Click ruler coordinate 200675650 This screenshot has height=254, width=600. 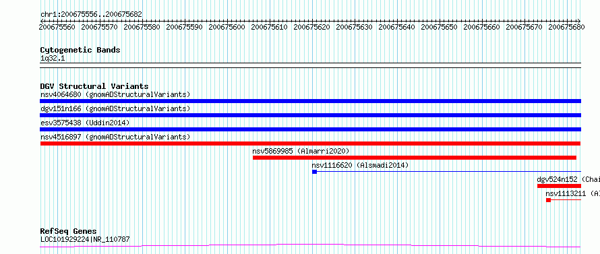440,27
